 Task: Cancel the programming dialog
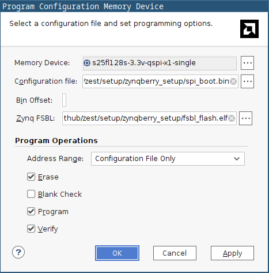(175, 253)
